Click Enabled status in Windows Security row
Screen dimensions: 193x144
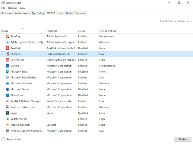83,131
